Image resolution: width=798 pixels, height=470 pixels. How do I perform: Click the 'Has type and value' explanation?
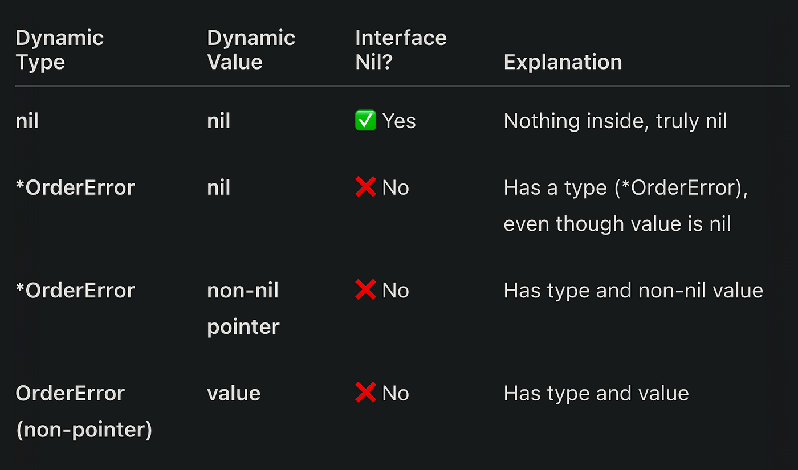596,393
